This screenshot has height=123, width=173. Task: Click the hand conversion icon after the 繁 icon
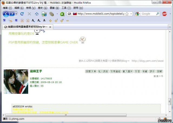(x=10, y=20)
